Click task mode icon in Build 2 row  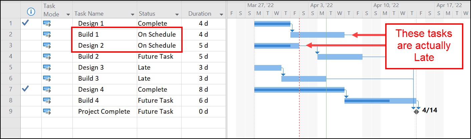coord(47,56)
